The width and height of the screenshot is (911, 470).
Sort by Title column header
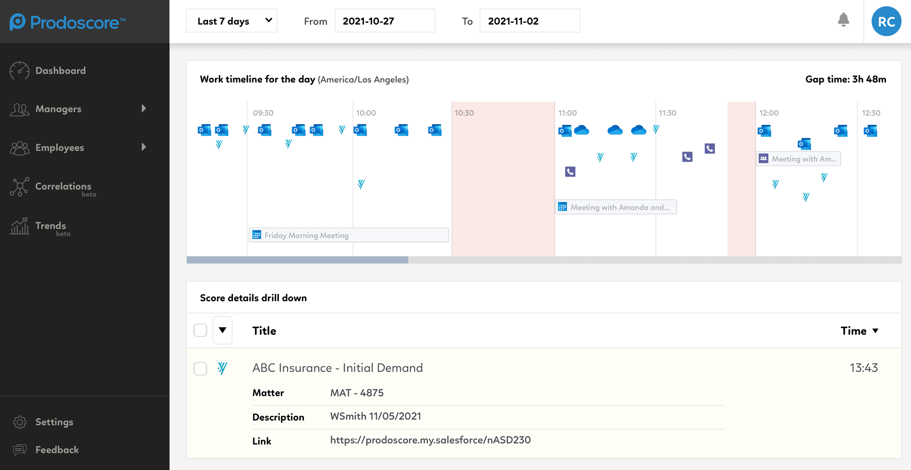(264, 331)
